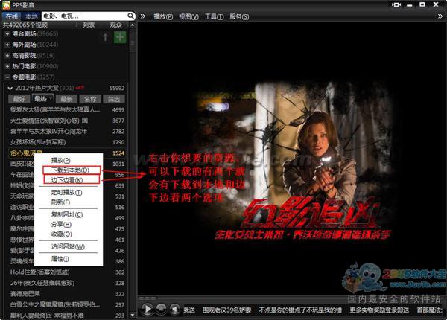
Task: Sort the list by 最新
Action: coord(66,99)
